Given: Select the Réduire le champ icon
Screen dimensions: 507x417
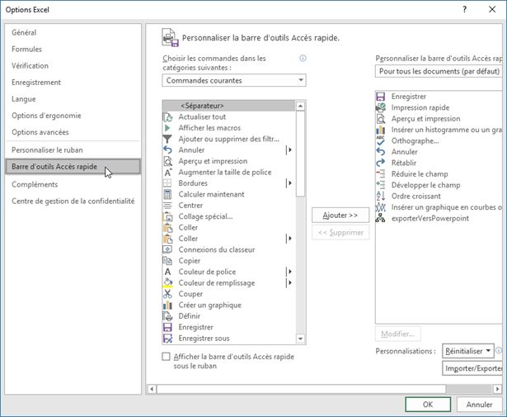Looking at the screenshot, I should 381,174.
